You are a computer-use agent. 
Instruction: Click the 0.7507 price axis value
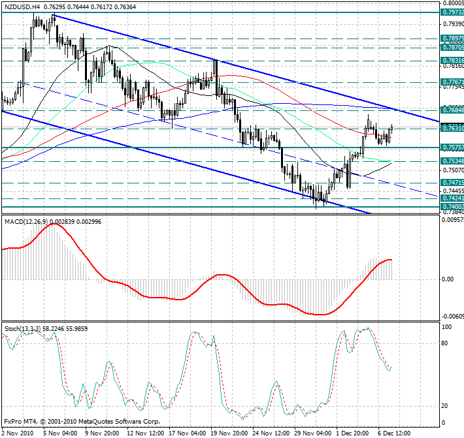453,170
